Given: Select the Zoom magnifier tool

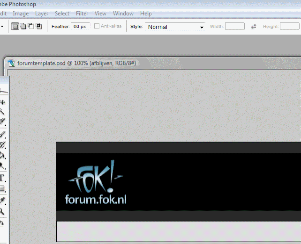Looking at the screenshot, I should point(2,211).
